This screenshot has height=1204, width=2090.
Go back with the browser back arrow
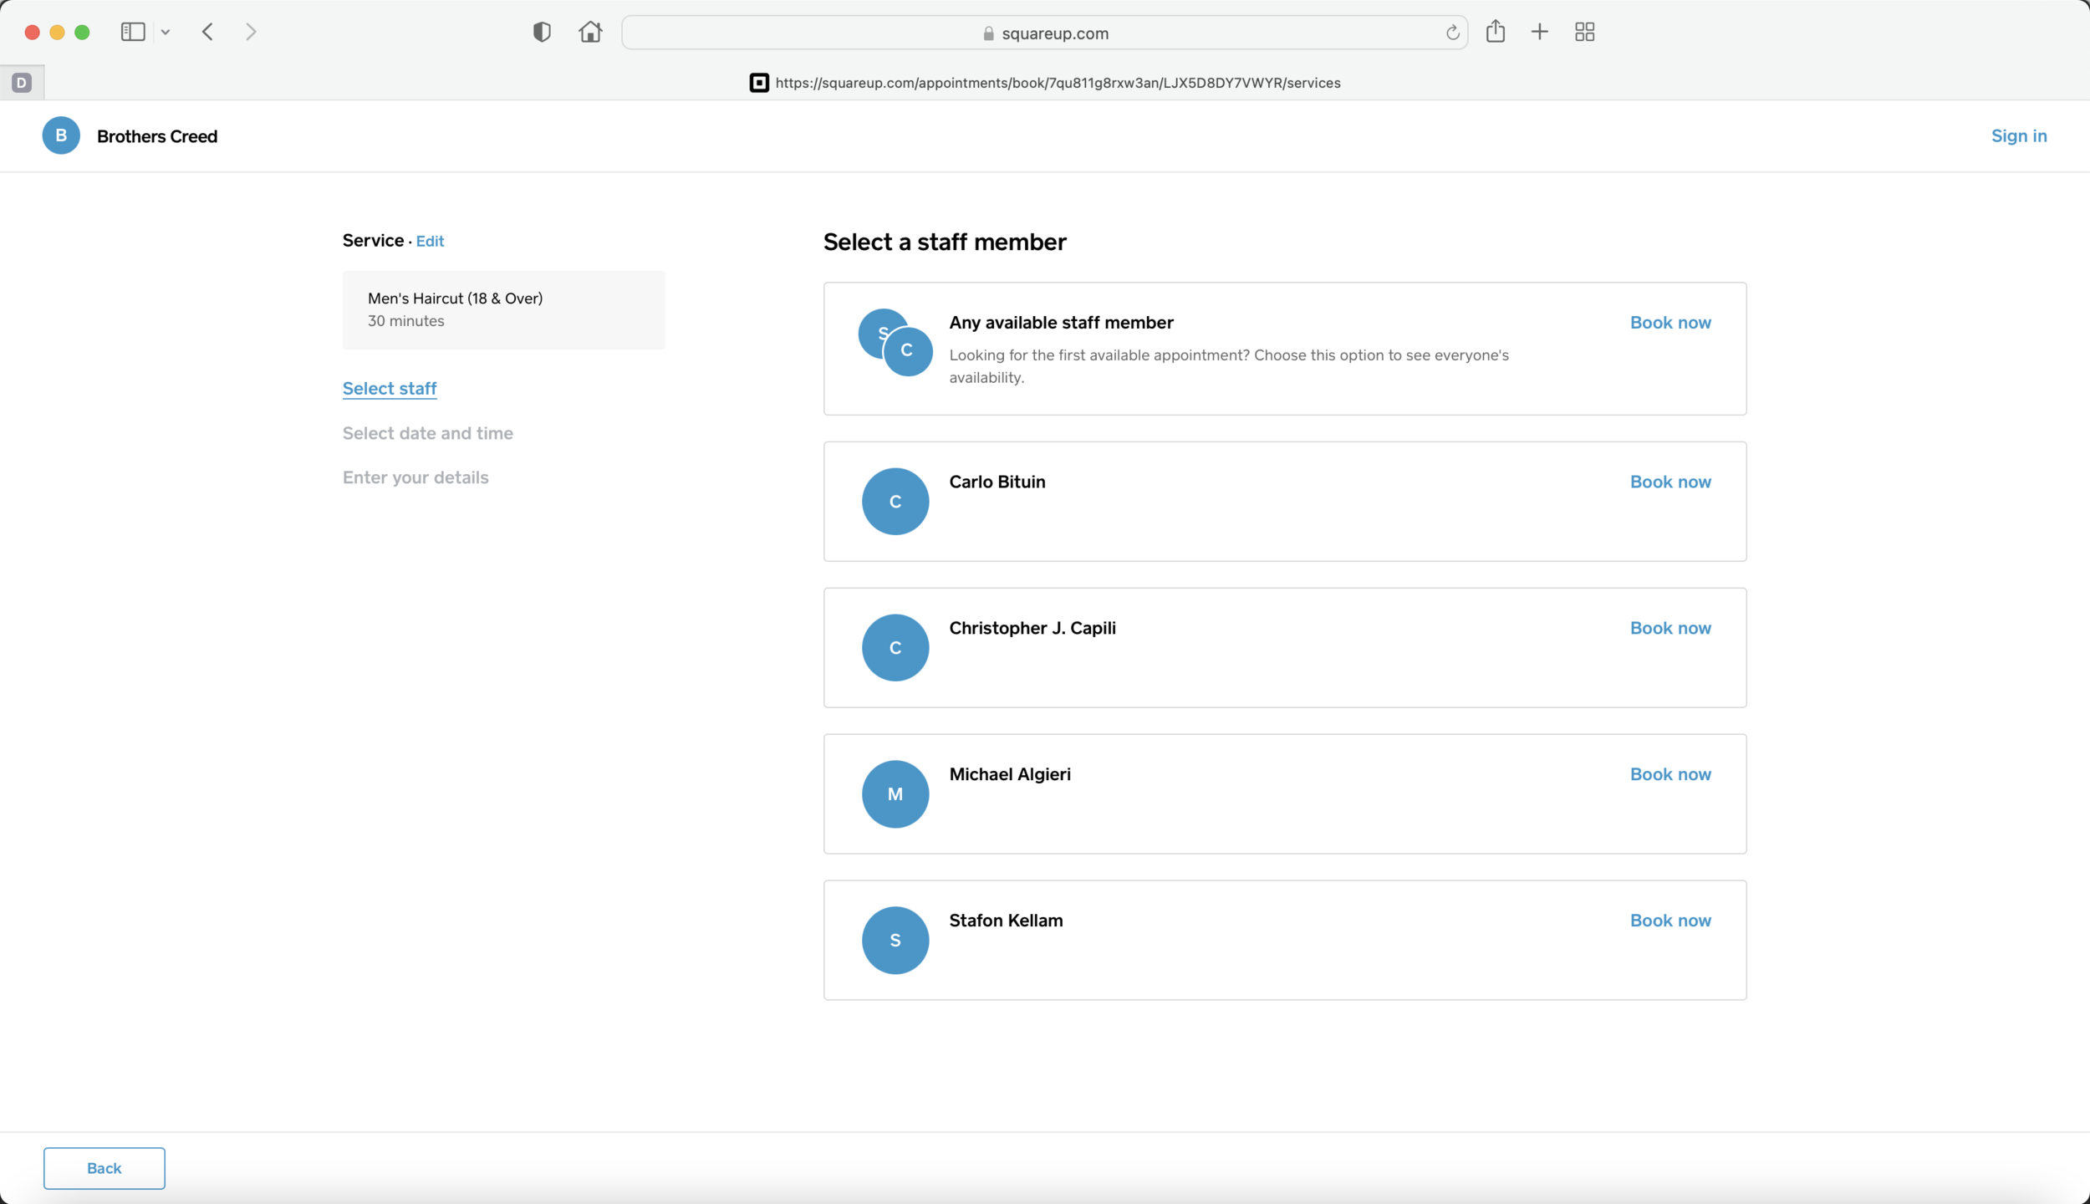coord(208,32)
